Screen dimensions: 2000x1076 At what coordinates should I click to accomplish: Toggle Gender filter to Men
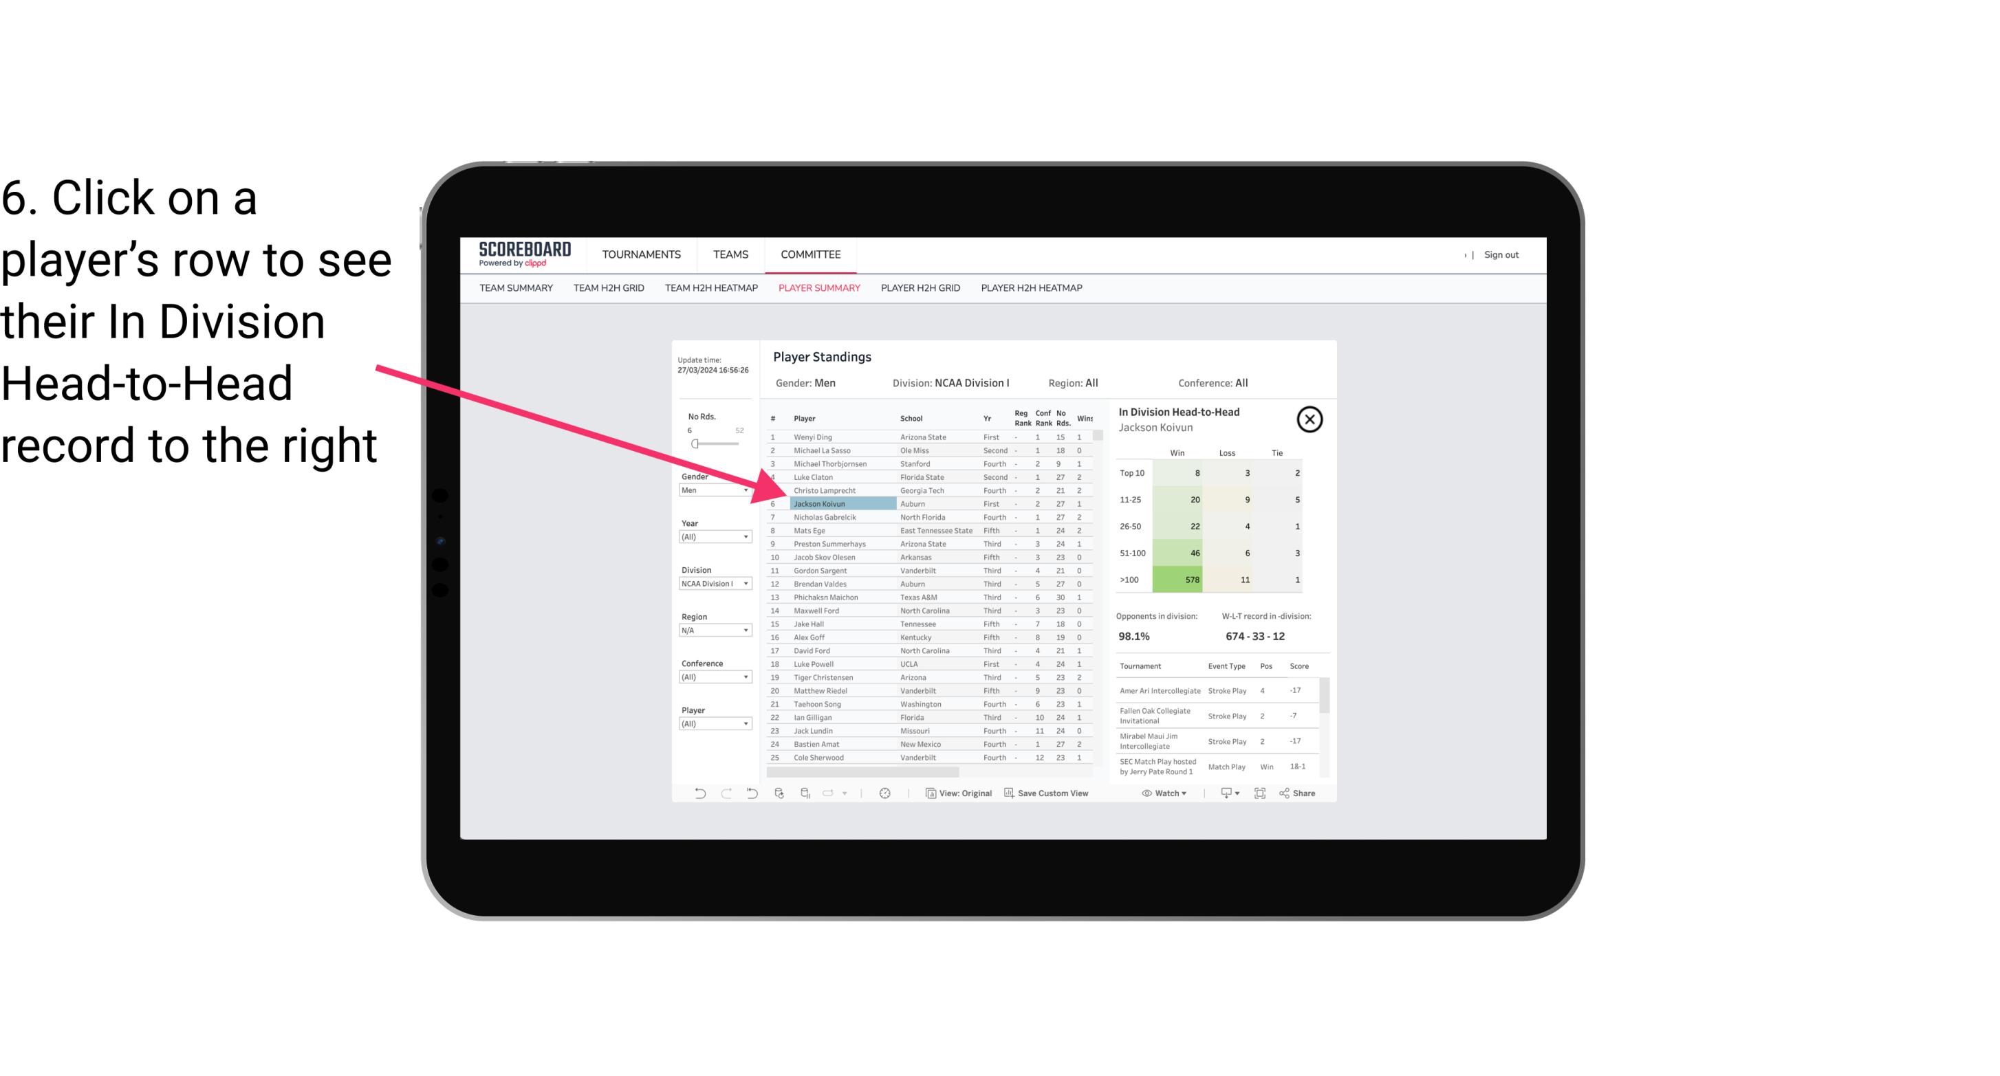point(709,489)
